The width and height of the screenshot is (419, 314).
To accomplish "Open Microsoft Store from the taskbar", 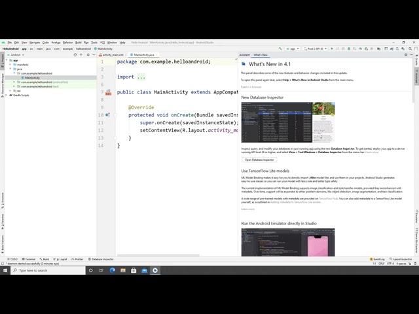I will click(x=134, y=270).
